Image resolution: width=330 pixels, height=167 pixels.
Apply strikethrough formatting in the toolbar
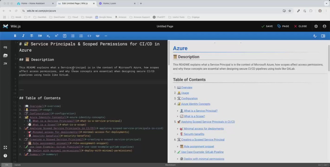coord(31,36)
